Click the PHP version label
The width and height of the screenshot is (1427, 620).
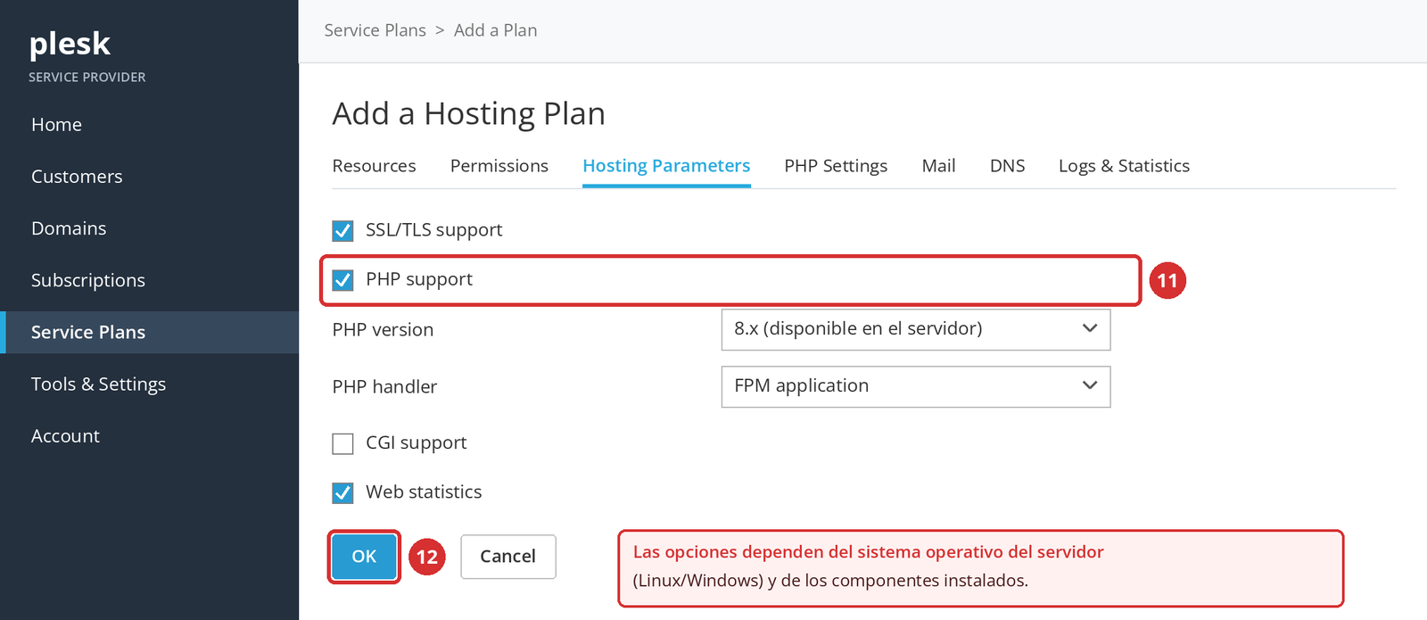pos(383,330)
